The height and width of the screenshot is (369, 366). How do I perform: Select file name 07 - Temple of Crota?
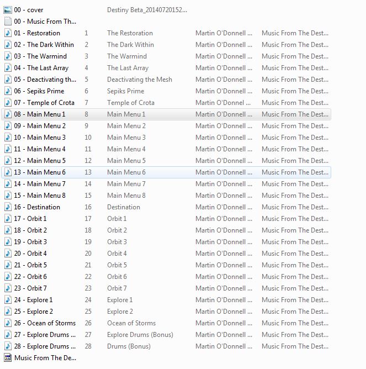(44, 103)
